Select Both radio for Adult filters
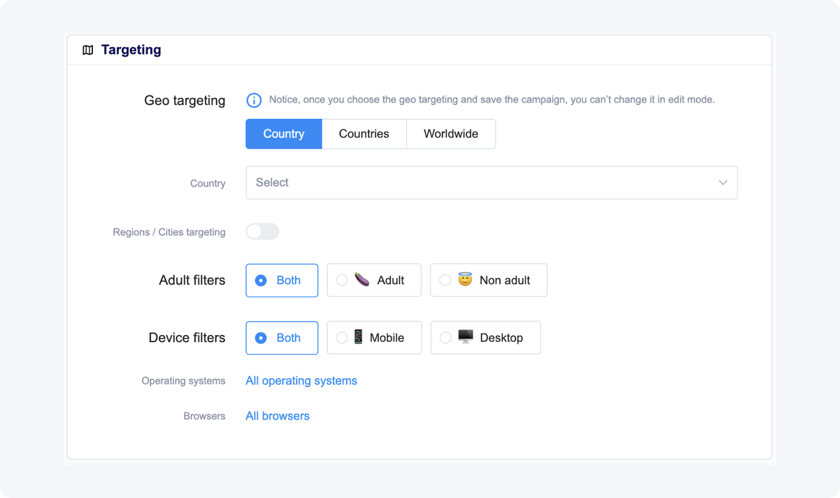Image resolution: width=840 pixels, height=498 pixels. tap(261, 280)
